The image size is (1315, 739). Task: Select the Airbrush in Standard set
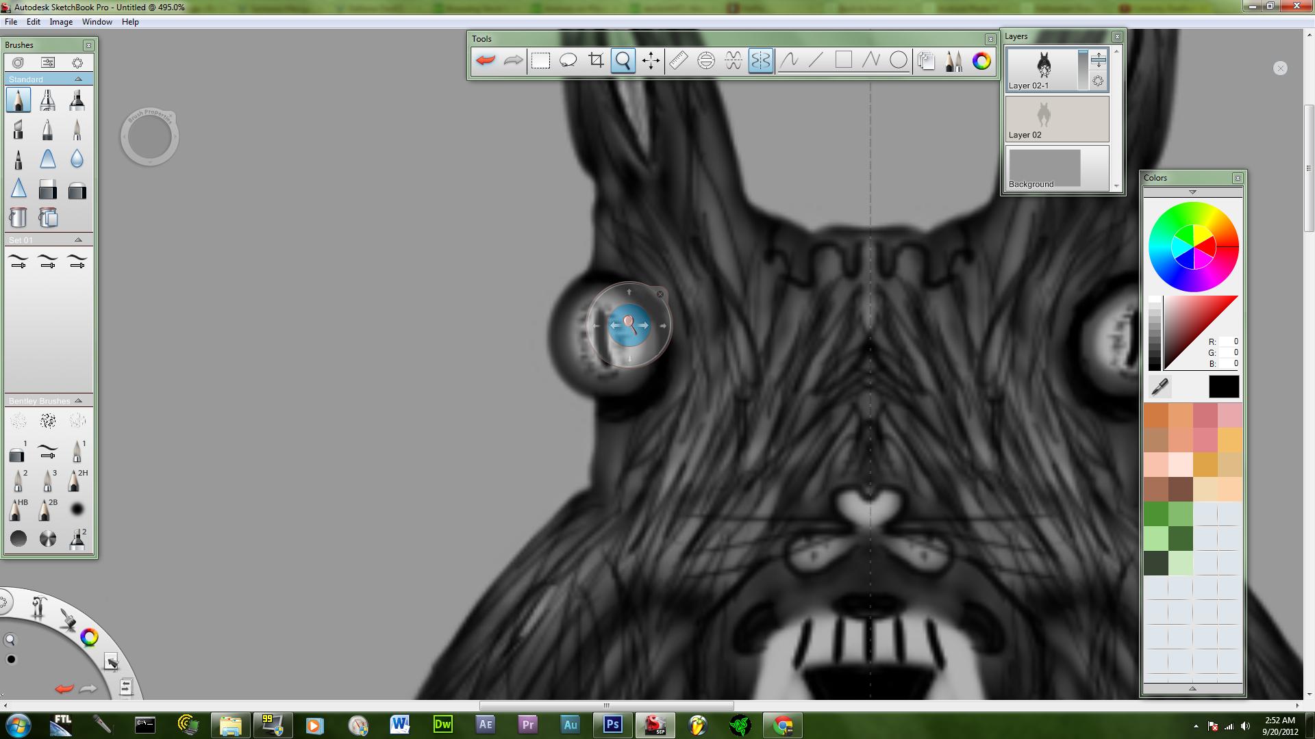click(x=48, y=101)
